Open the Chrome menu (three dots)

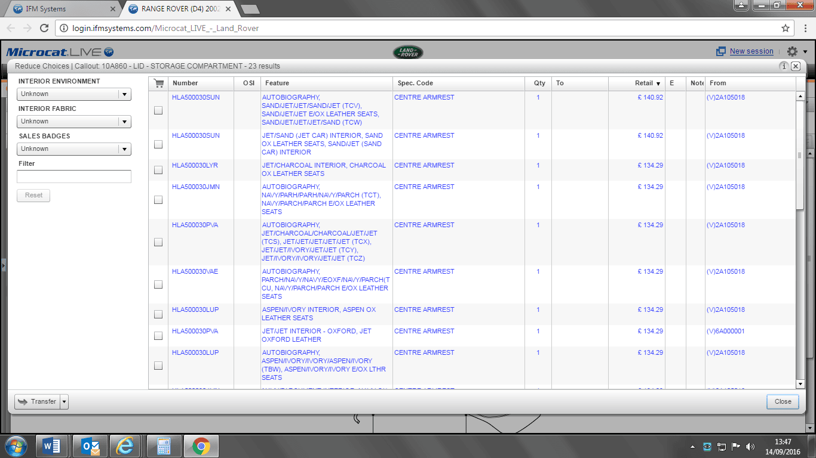pos(806,28)
